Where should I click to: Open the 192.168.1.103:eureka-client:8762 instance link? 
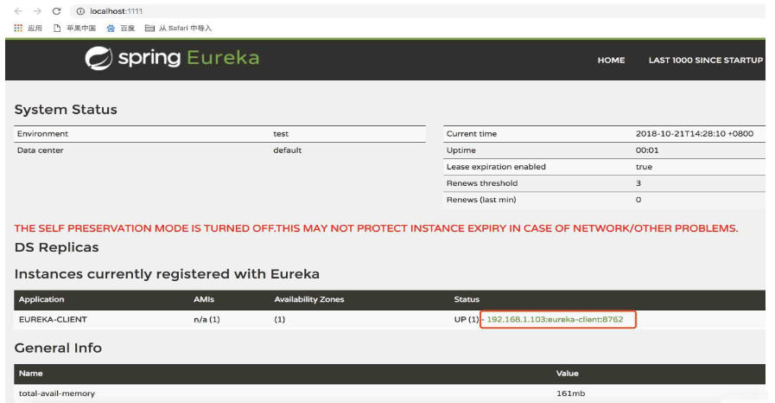[555, 319]
